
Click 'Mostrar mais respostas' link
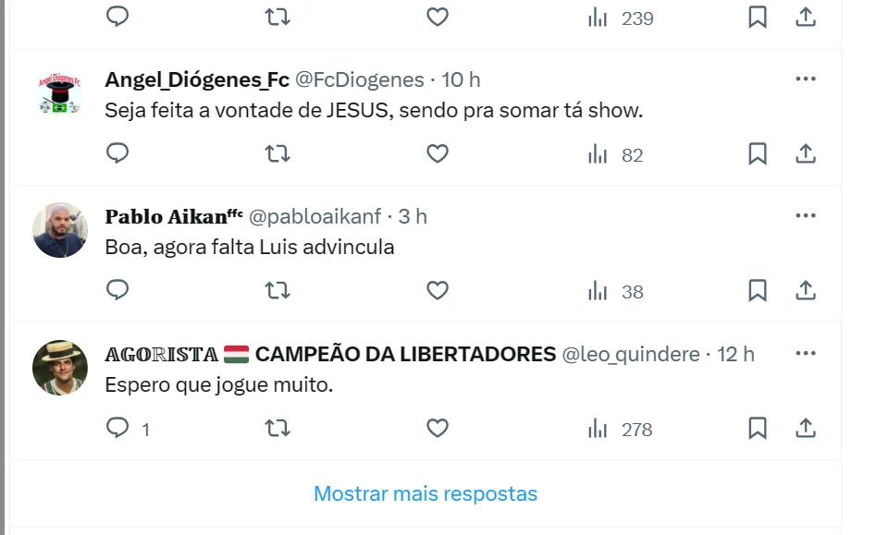(426, 493)
